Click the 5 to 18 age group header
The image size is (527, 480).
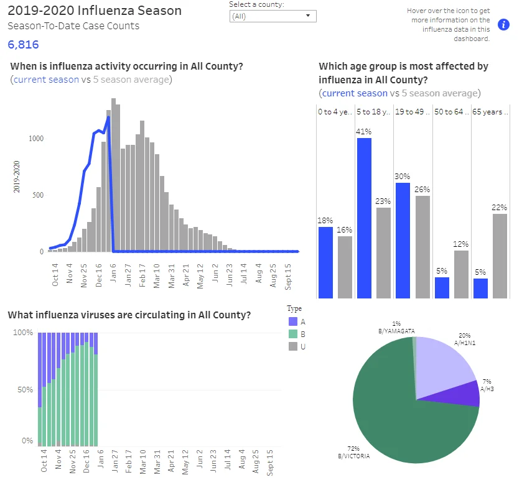click(x=373, y=112)
